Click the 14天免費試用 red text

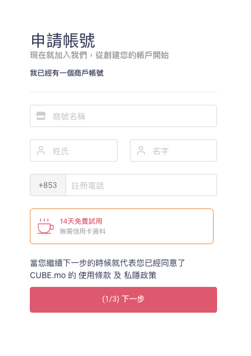(x=81, y=221)
